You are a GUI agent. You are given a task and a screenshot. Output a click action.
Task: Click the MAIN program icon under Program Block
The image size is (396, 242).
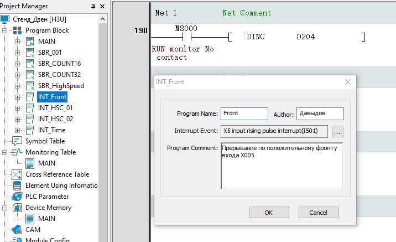(30, 42)
